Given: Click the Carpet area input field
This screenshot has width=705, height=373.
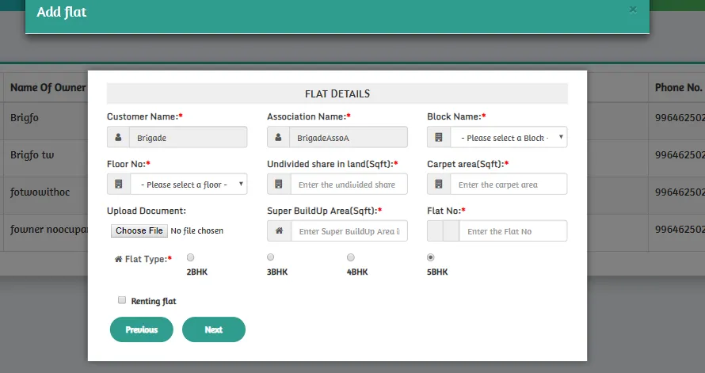Looking at the screenshot, I should (x=509, y=185).
